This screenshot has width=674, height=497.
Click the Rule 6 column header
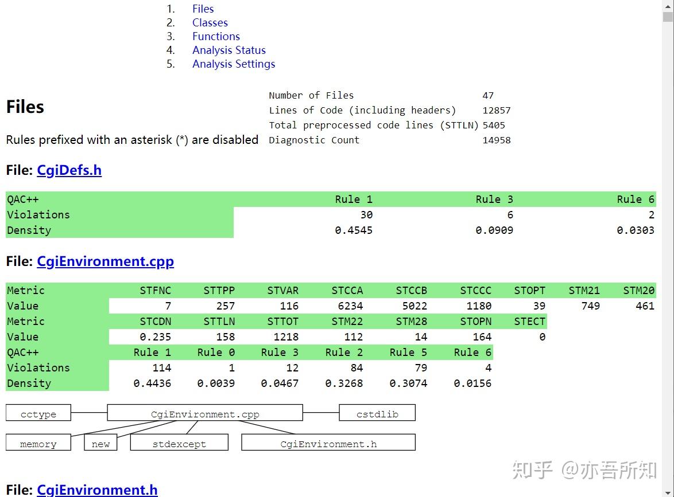636,199
